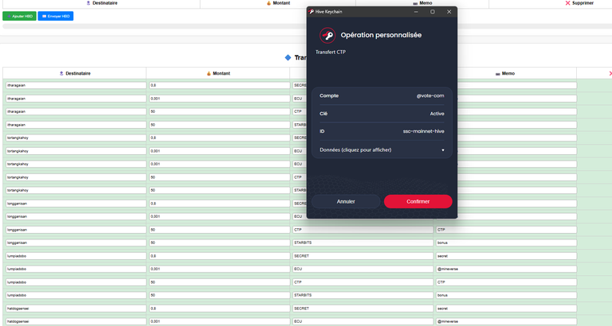Click the @vote-com account value in Keychain

click(430, 96)
